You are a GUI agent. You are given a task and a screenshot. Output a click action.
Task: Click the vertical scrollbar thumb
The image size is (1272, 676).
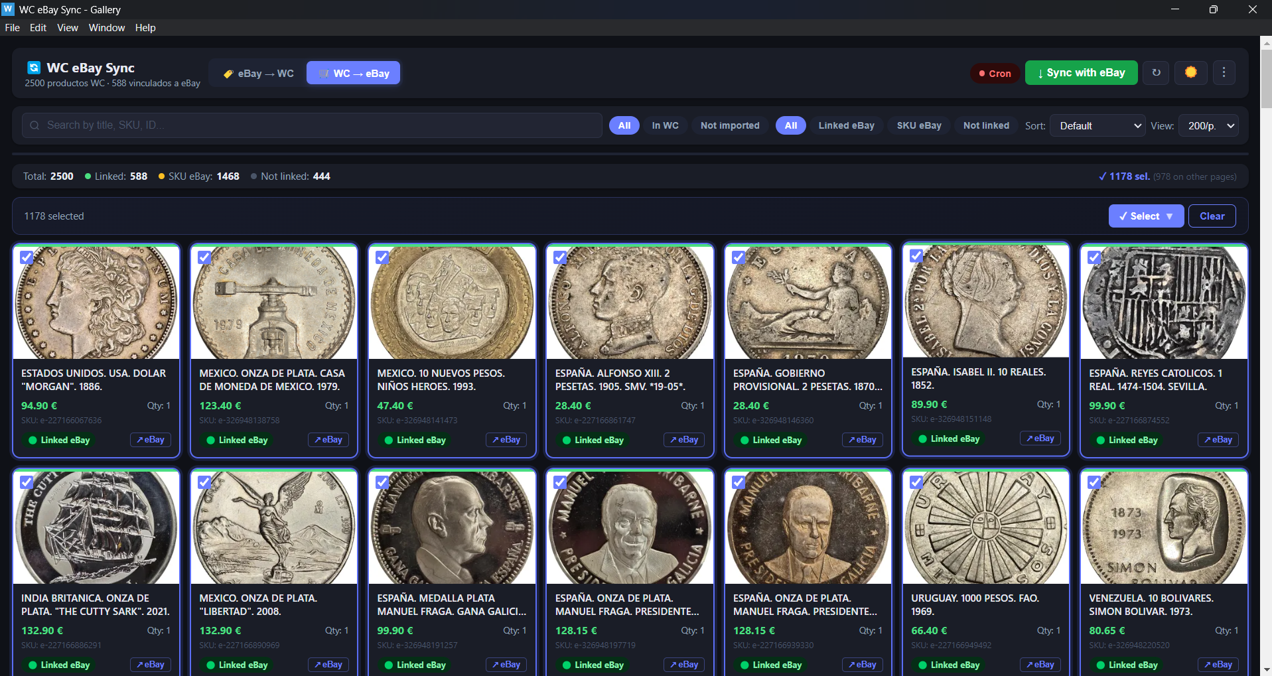pyautogui.click(x=1266, y=78)
